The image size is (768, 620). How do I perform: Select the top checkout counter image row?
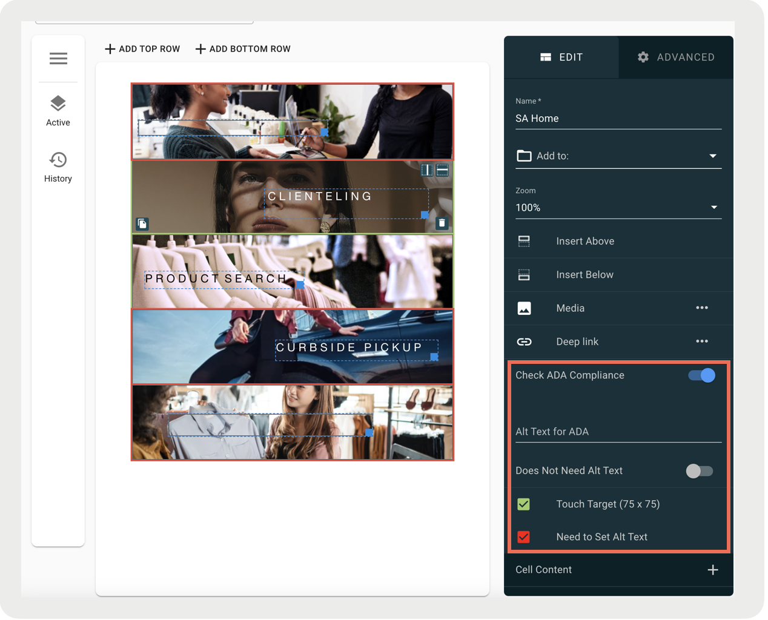coord(293,122)
